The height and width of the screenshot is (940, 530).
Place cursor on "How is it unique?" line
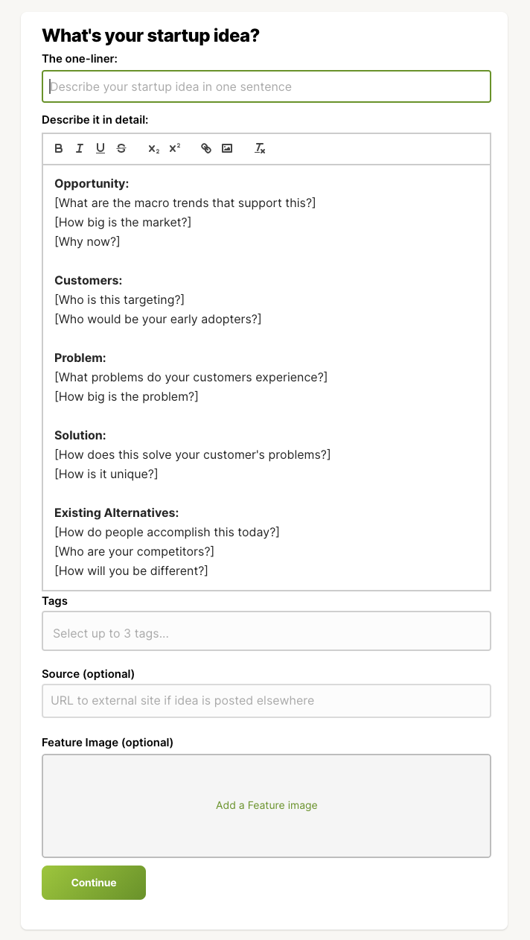click(106, 474)
